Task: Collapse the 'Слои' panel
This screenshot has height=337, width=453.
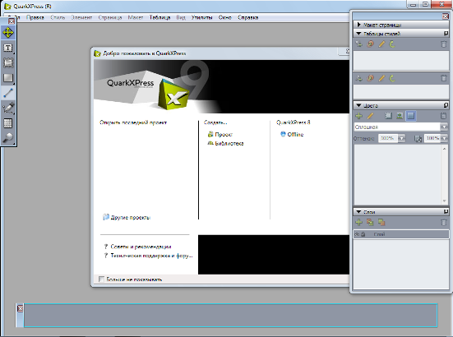Action: click(358, 212)
